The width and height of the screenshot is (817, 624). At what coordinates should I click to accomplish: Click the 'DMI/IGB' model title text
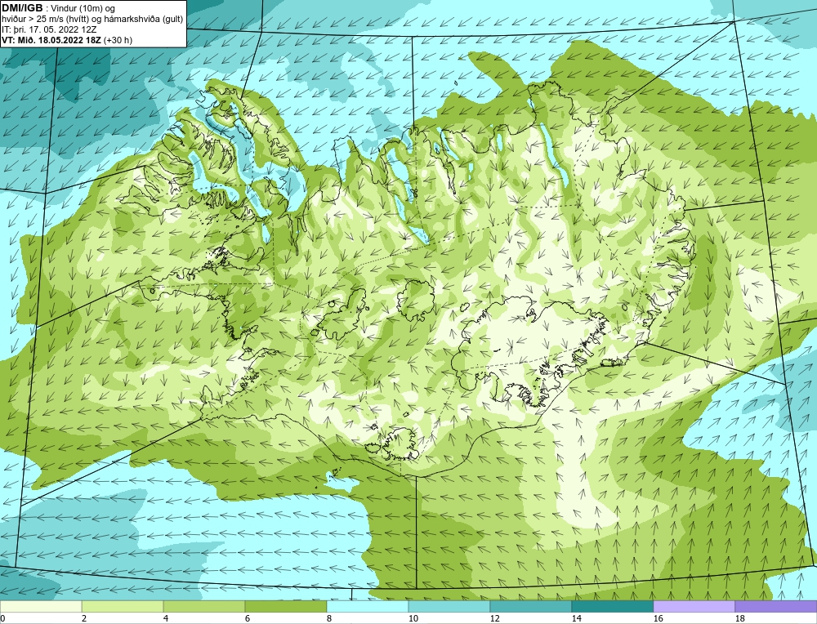point(22,8)
